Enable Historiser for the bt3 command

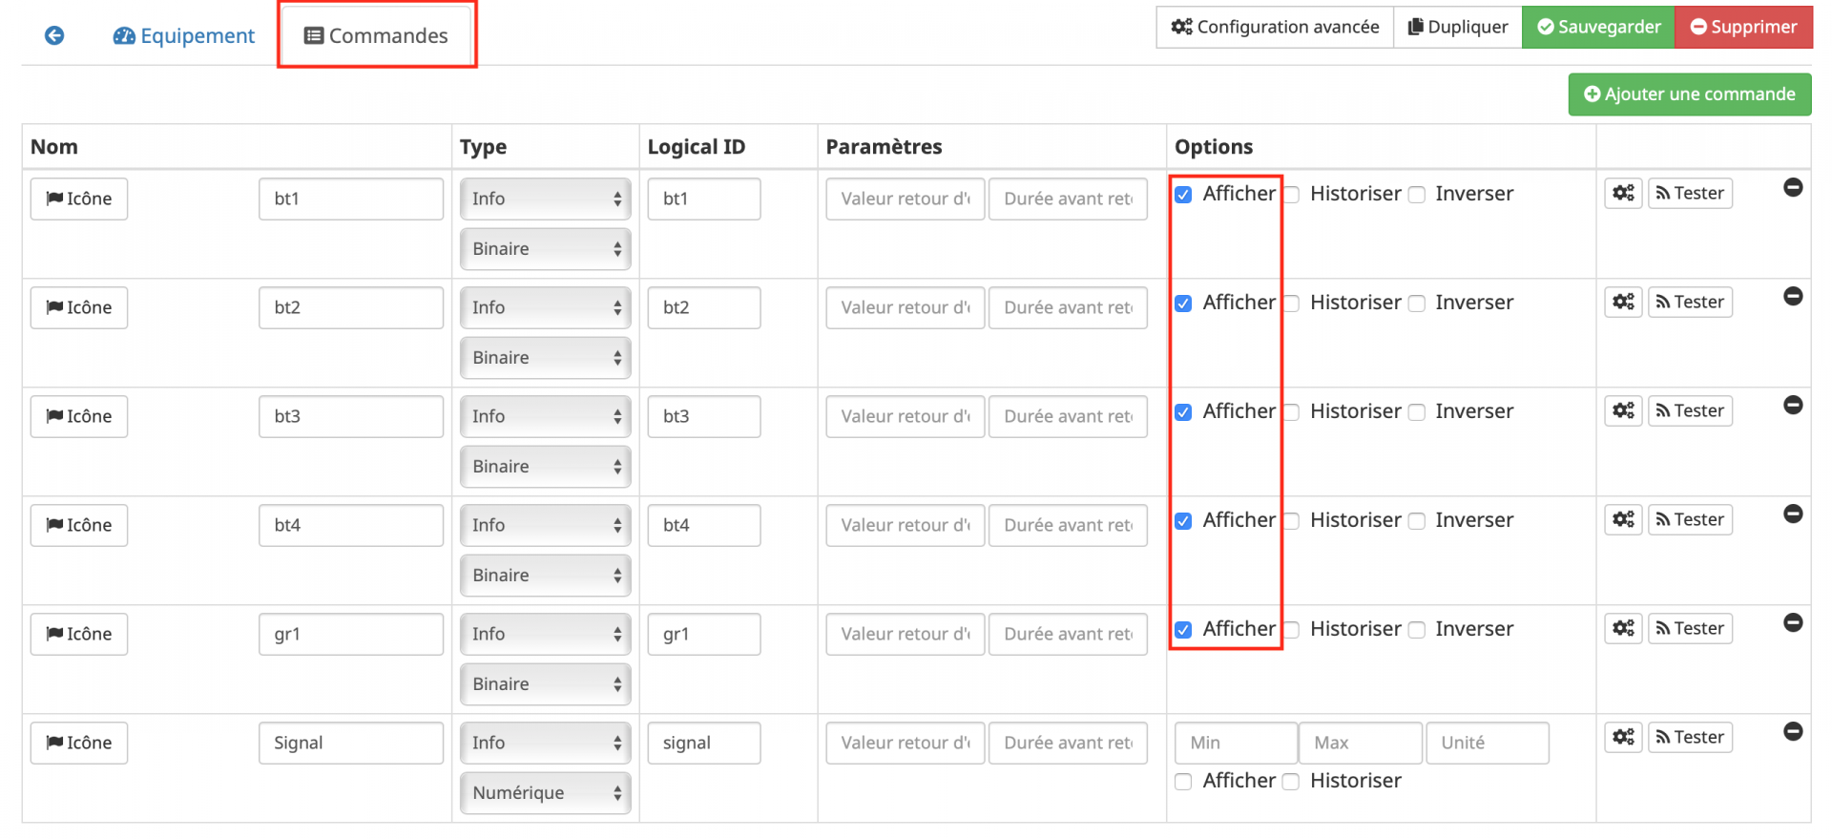click(x=1291, y=412)
